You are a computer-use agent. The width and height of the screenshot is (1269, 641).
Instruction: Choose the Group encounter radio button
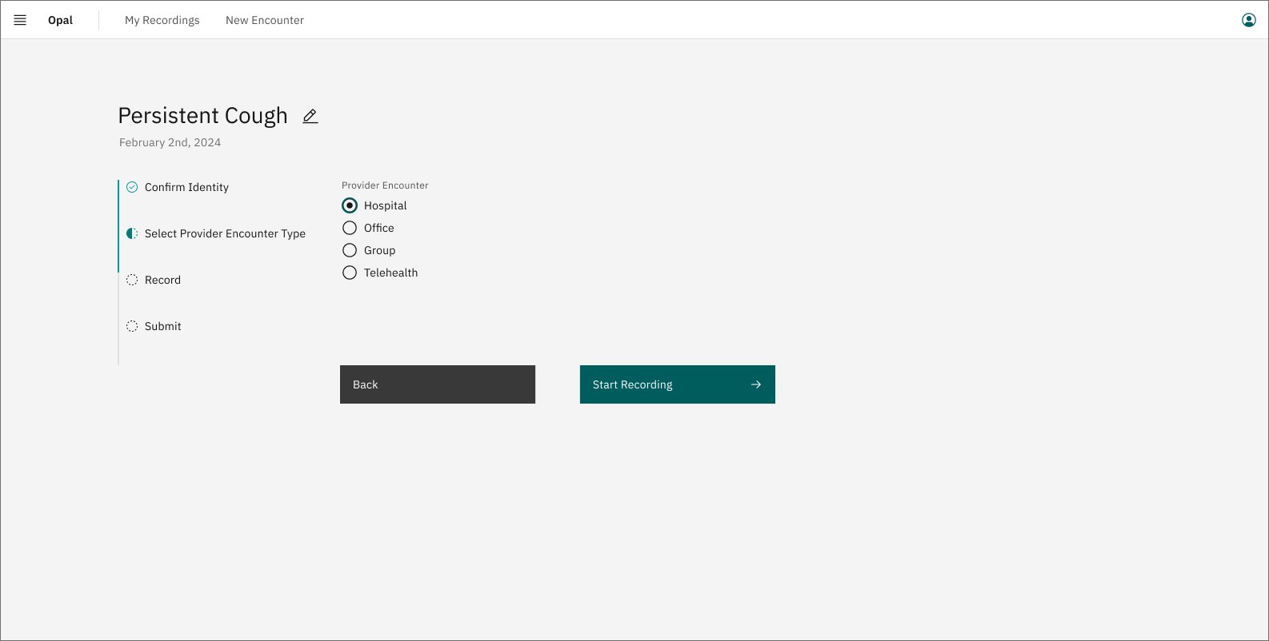(350, 250)
